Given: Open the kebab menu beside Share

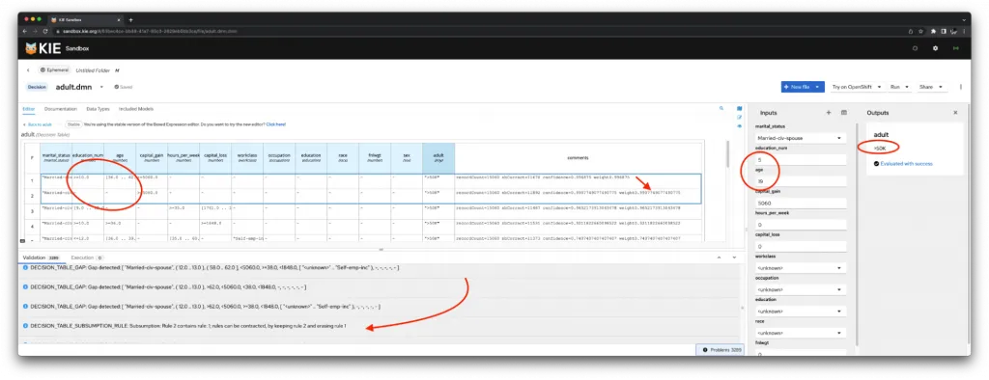Looking at the screenshot, I should tap(961, 87).
